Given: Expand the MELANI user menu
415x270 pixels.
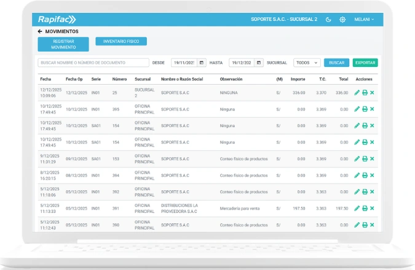Looking at the screenshot, I should coord(364,20).
